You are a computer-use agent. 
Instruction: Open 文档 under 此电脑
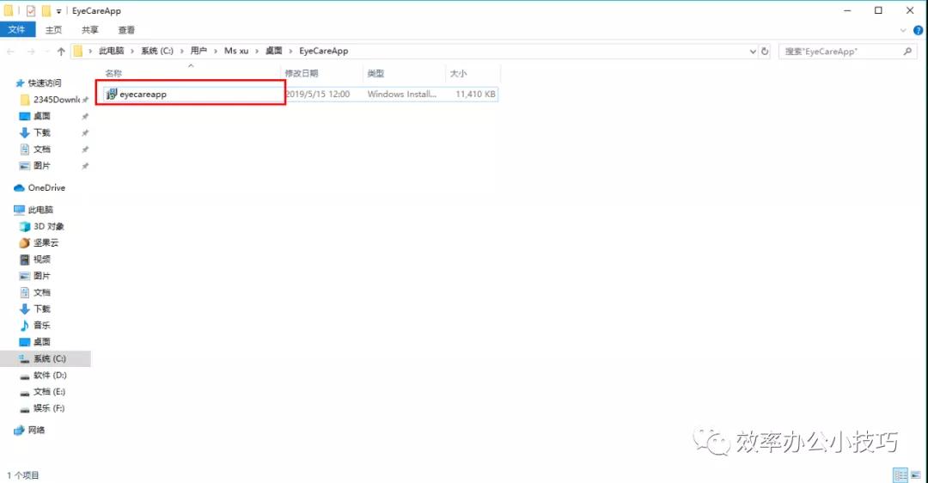pyautogui.click(x=41, y=292)
